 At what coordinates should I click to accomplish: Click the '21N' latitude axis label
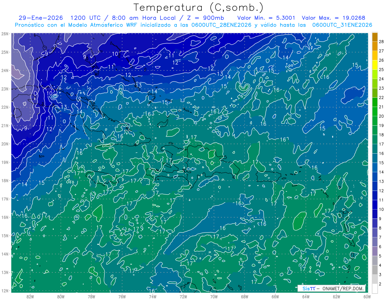pyautogui.click(x=5, y=125)
